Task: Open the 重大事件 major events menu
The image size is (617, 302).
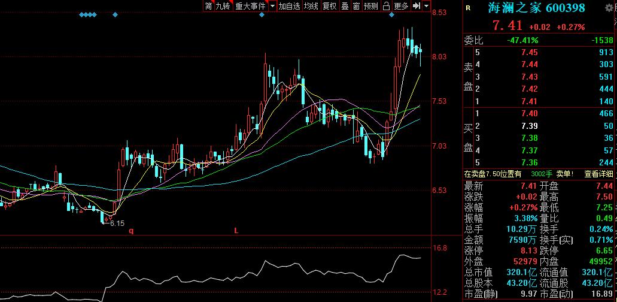Action: point(249,6)
